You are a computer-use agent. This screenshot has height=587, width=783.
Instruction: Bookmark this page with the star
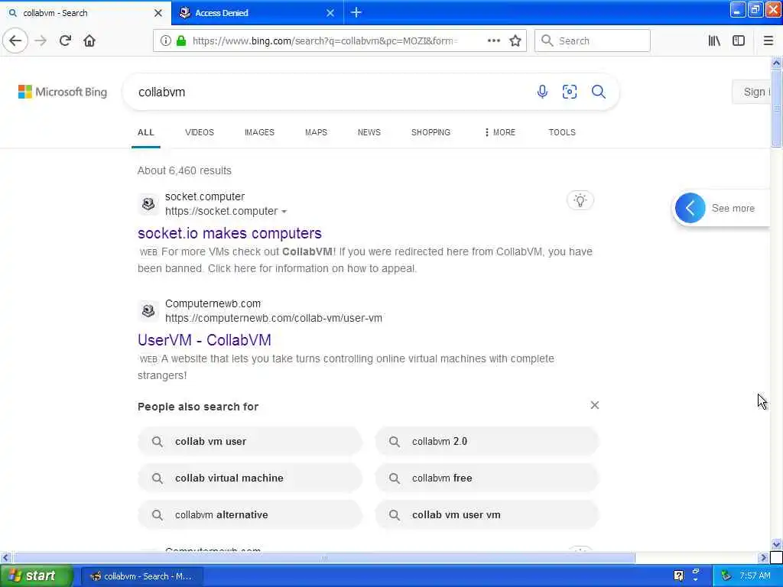(x=515, y=41)
